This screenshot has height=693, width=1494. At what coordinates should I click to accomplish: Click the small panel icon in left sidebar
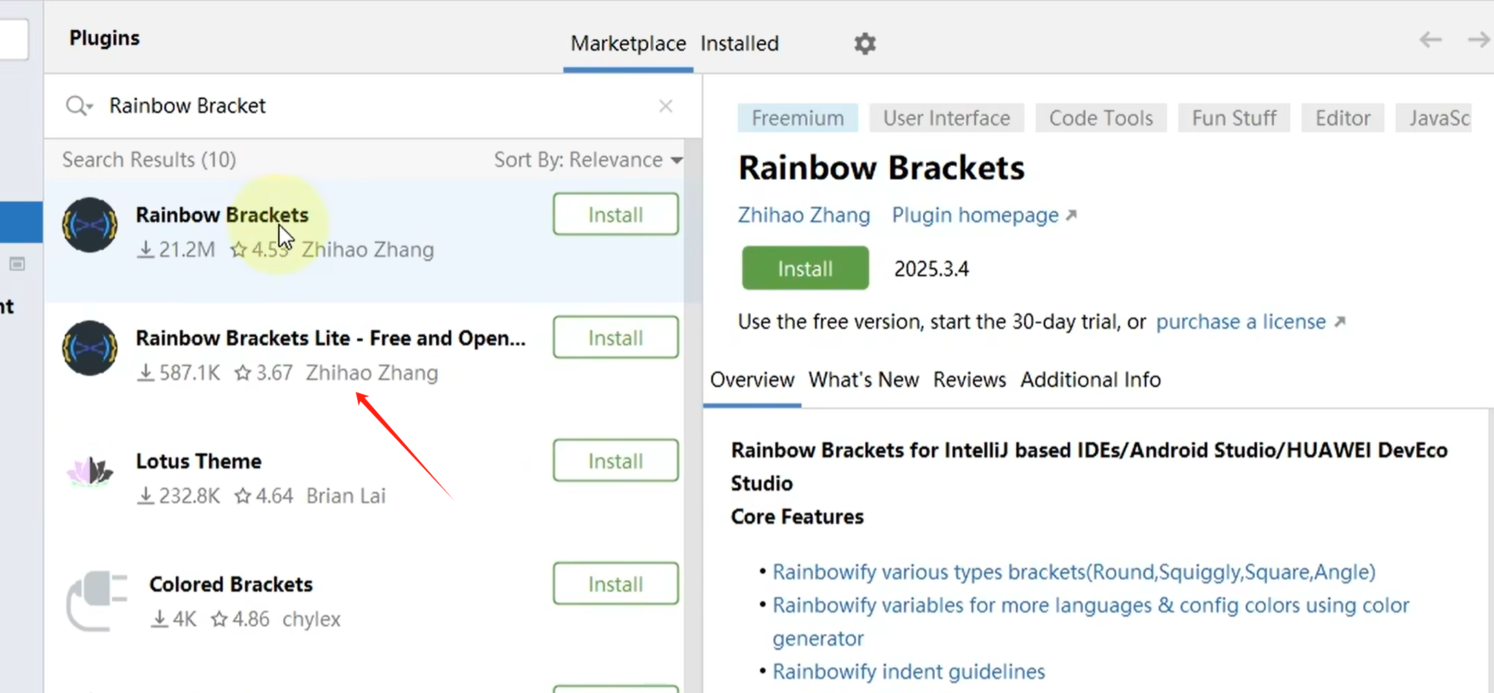coord(17,264)
